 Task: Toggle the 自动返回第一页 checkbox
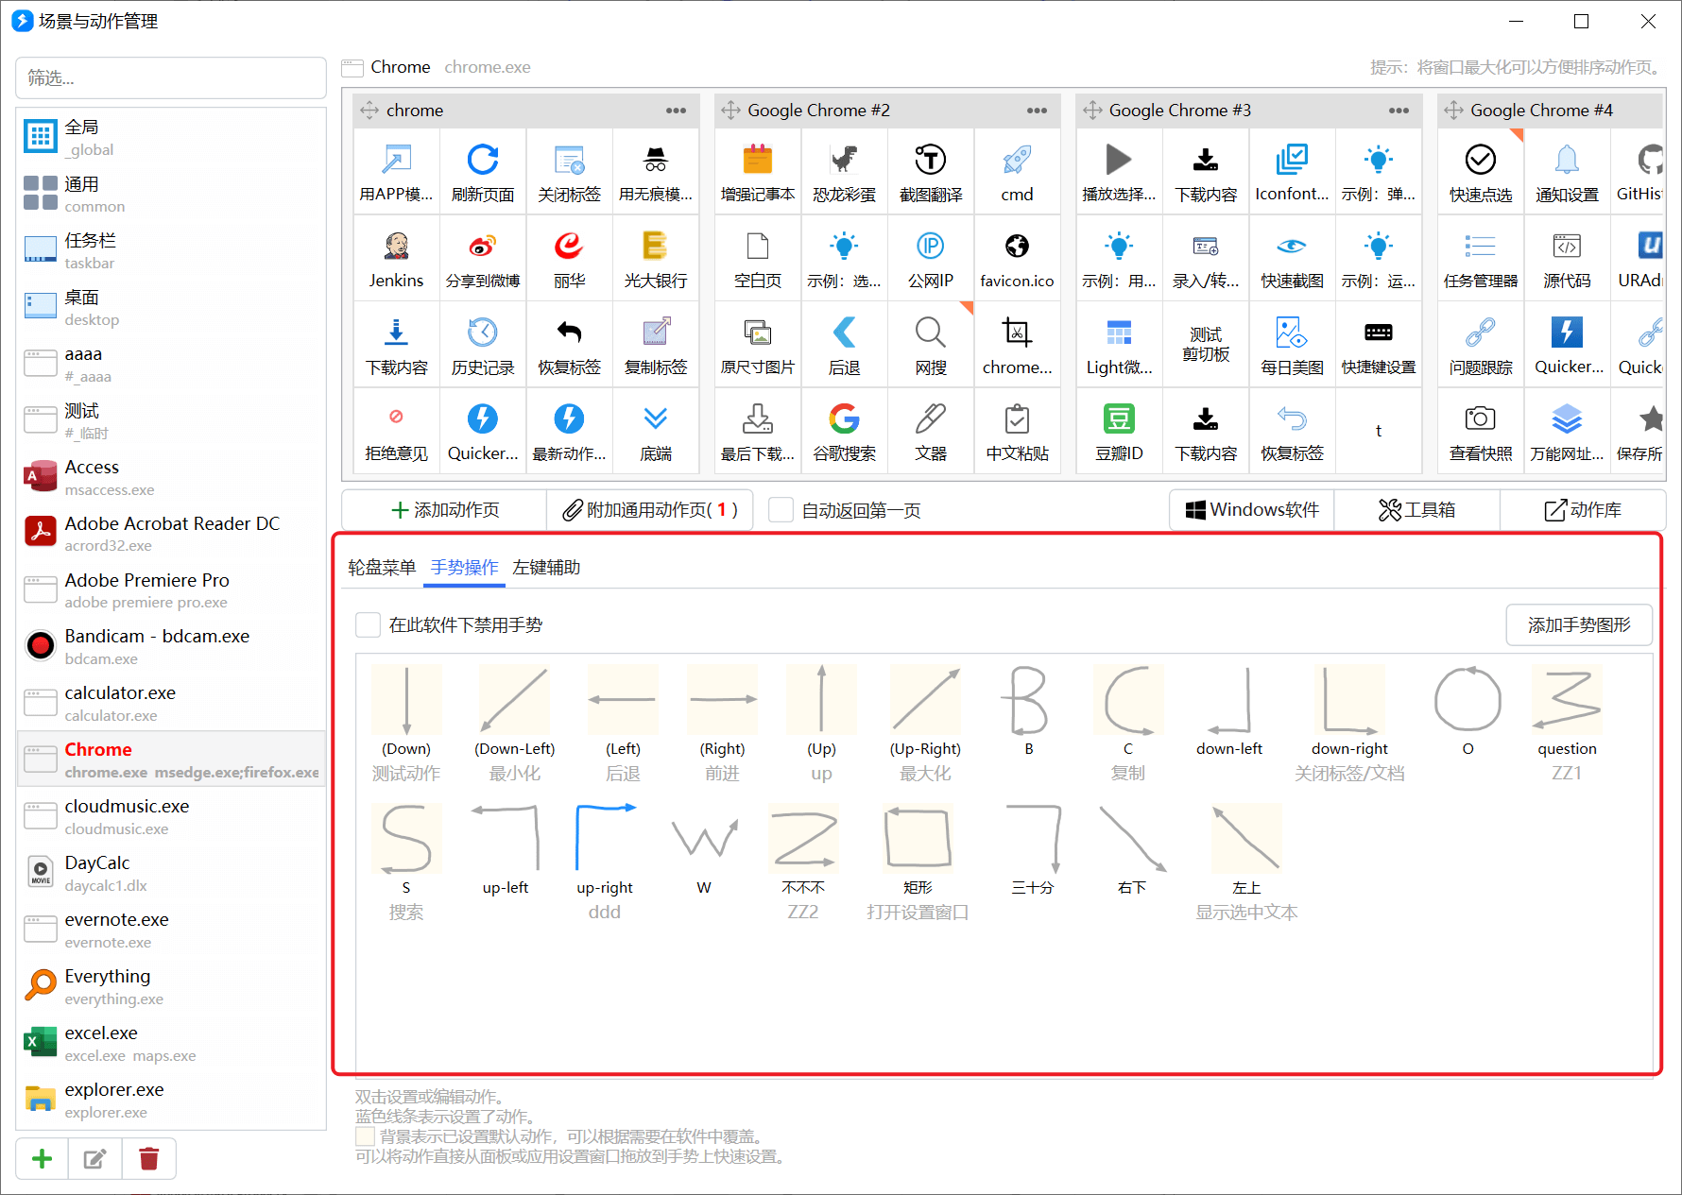pos(781,510)
